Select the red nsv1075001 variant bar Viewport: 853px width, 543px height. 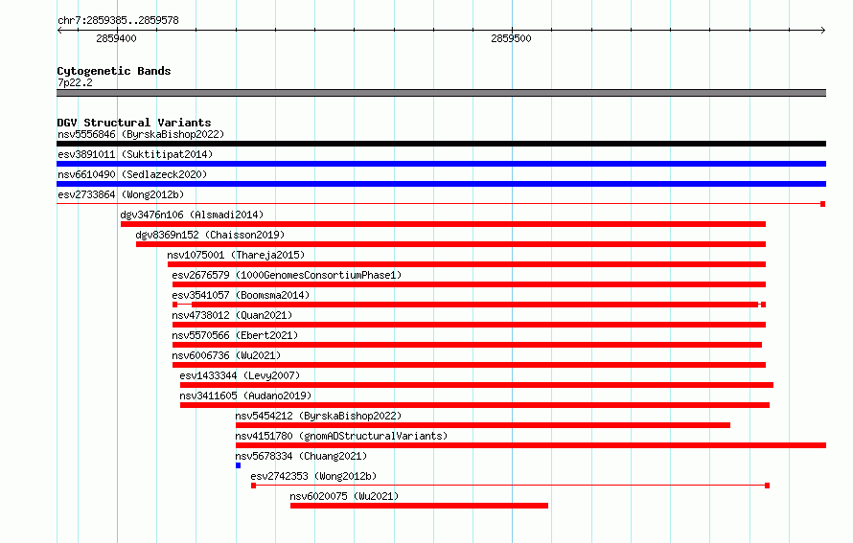pyautogui.click(x=467, y=264)
